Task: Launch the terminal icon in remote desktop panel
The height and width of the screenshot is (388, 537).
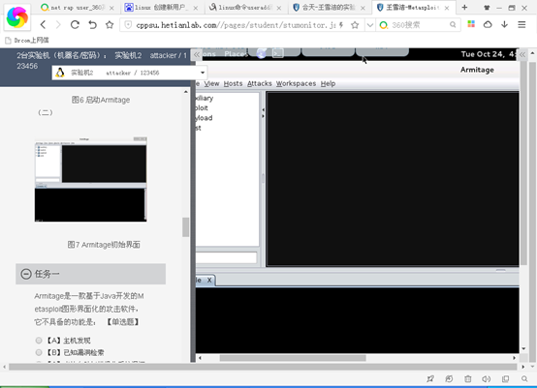Action: [x=278, y=53]
